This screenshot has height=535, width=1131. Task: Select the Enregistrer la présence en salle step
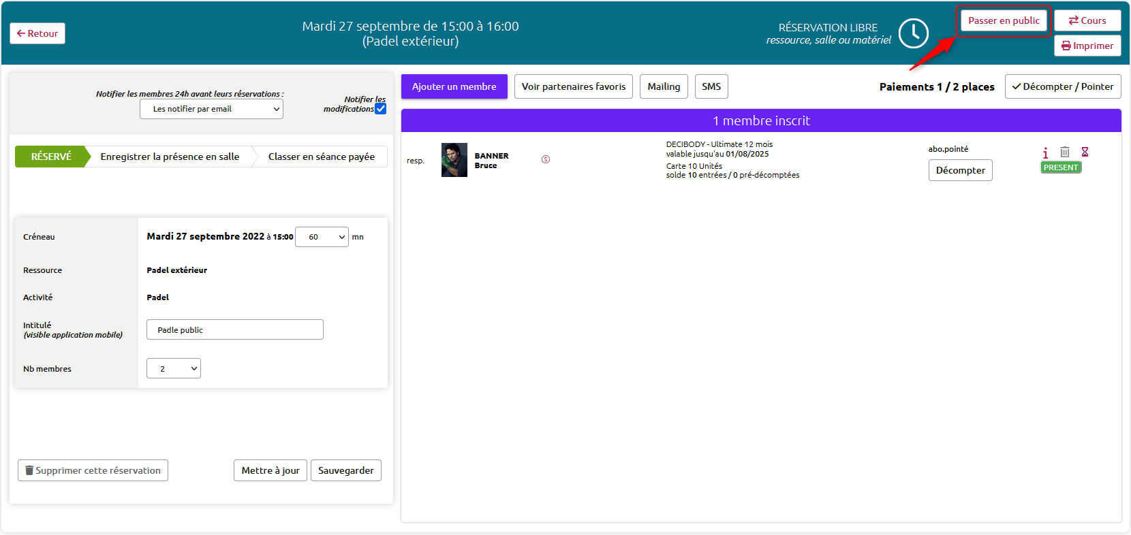(170, 157)
